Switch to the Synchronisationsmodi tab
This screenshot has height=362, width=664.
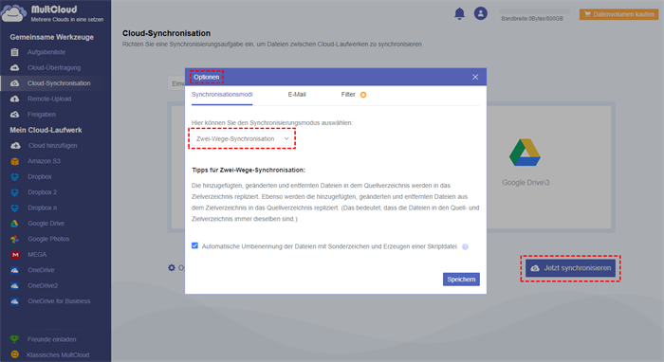pos(222,95)
